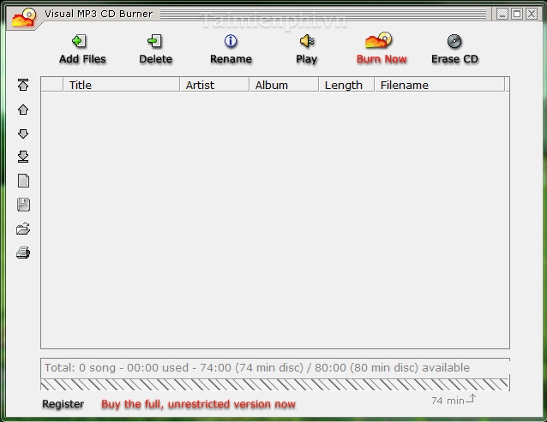Move selected track up one position
Viewport: 547px width, 422px height.
point(23,110)
